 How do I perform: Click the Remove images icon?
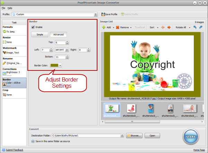[x=118, y=27]
